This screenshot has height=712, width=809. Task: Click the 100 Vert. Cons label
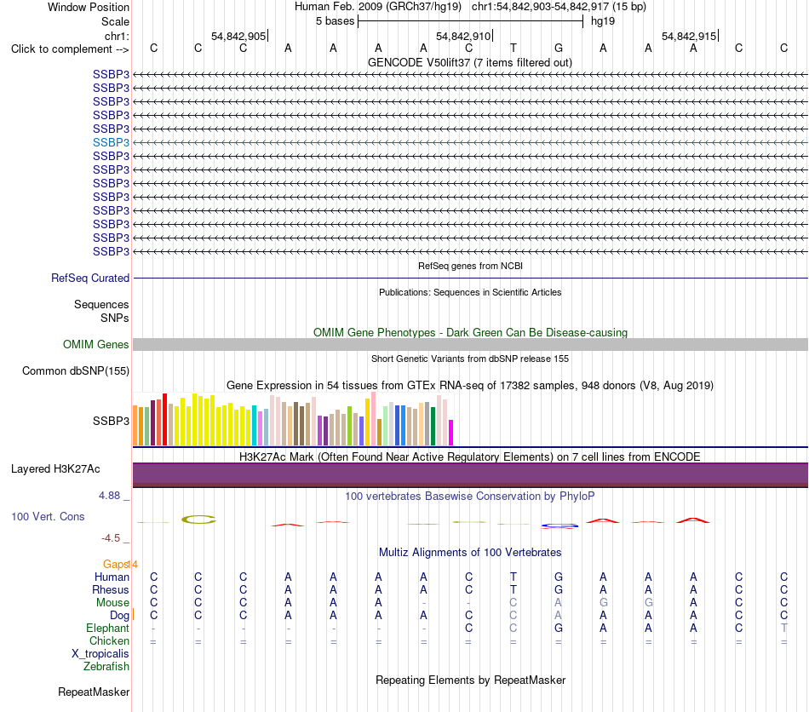(x=48, y=516)
